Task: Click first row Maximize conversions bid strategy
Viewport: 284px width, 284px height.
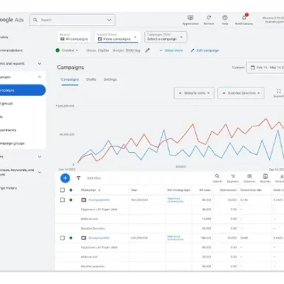Action: [175, 200]
